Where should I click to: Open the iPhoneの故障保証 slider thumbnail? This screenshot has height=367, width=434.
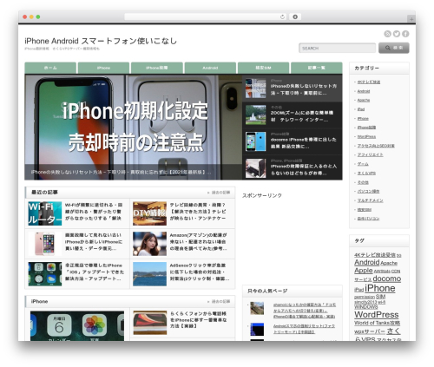(255, 168)
